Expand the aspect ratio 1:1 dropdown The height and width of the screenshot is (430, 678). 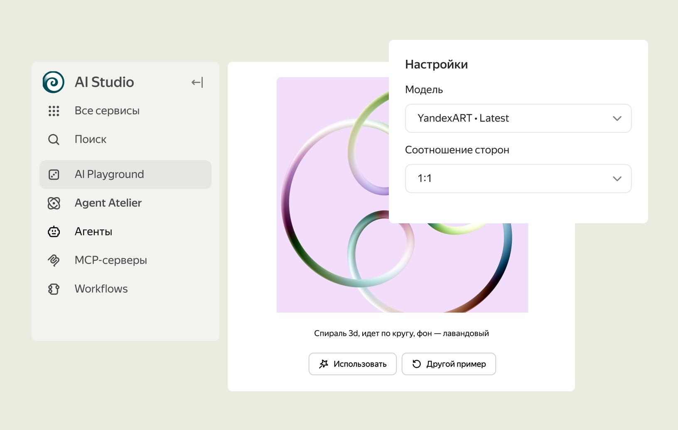[x=518, y=178]
